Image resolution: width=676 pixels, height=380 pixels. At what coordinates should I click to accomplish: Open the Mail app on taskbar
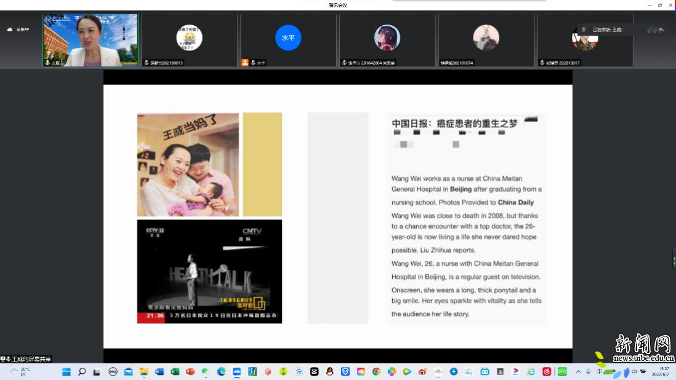pos(129,372)
